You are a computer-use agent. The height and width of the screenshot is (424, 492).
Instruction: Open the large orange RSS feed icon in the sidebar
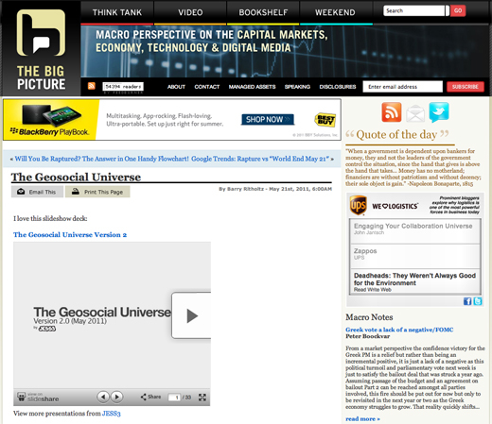[392, 112]
